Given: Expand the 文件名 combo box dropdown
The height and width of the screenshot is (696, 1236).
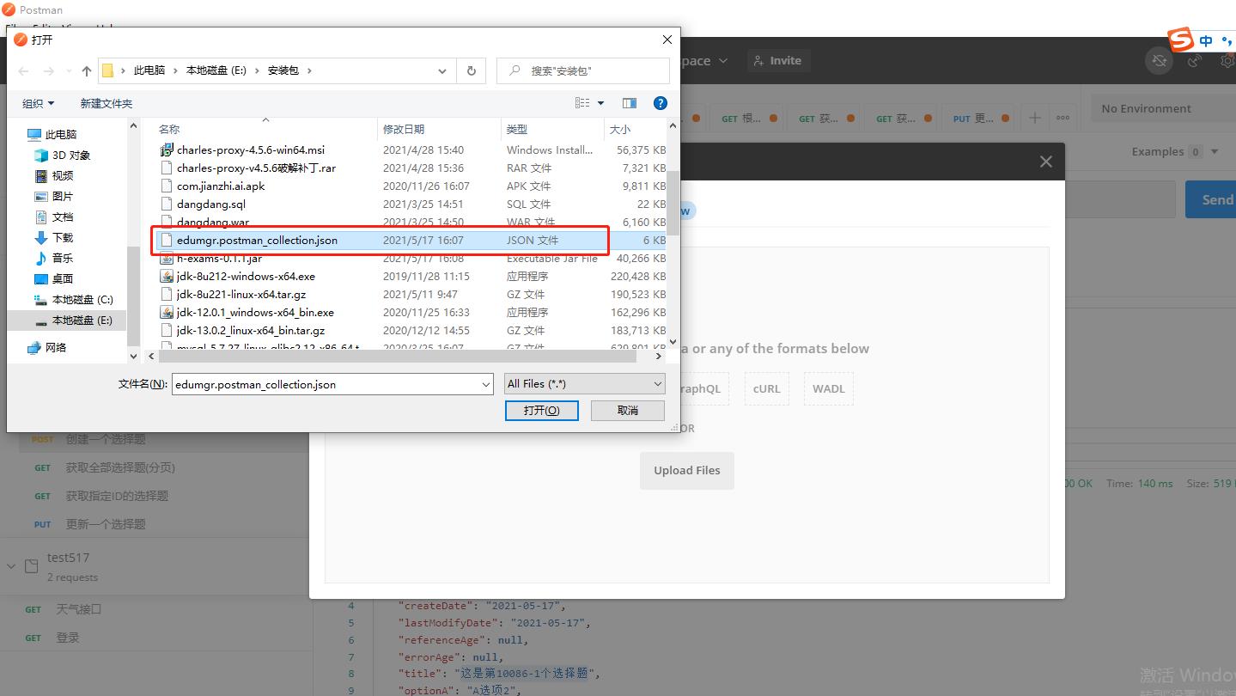Looking at the screenshot, I should (486, 384).
